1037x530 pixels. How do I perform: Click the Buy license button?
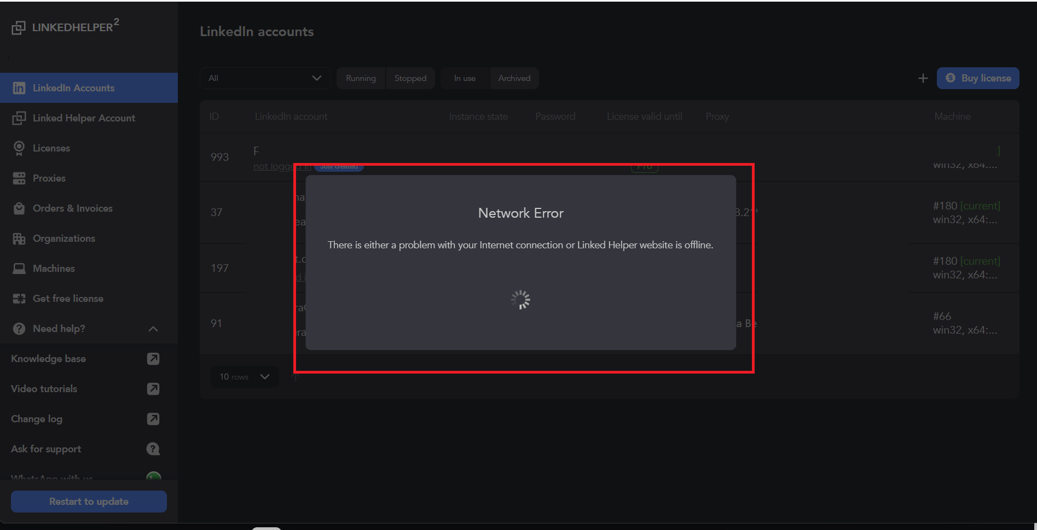[x=978, y=78]
